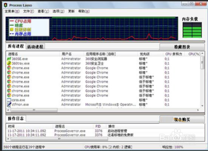Click the 现在购买 button

pos(182,119)
